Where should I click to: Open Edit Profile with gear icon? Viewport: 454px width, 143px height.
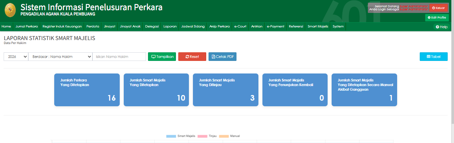coord(437,18)
